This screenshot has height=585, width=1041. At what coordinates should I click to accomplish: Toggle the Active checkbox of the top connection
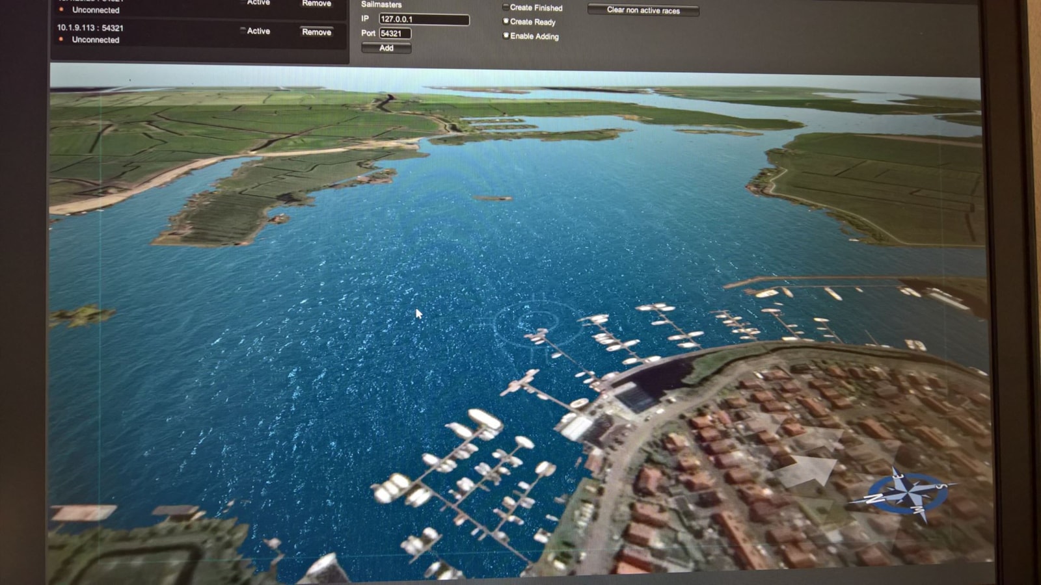coord(243,3)
